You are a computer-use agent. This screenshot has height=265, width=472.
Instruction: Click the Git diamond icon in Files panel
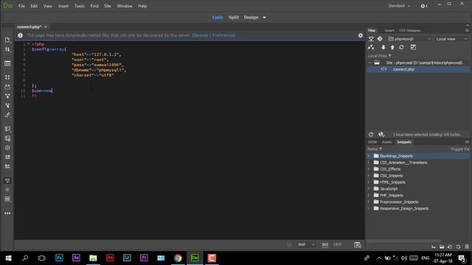[x=380, y=39]
